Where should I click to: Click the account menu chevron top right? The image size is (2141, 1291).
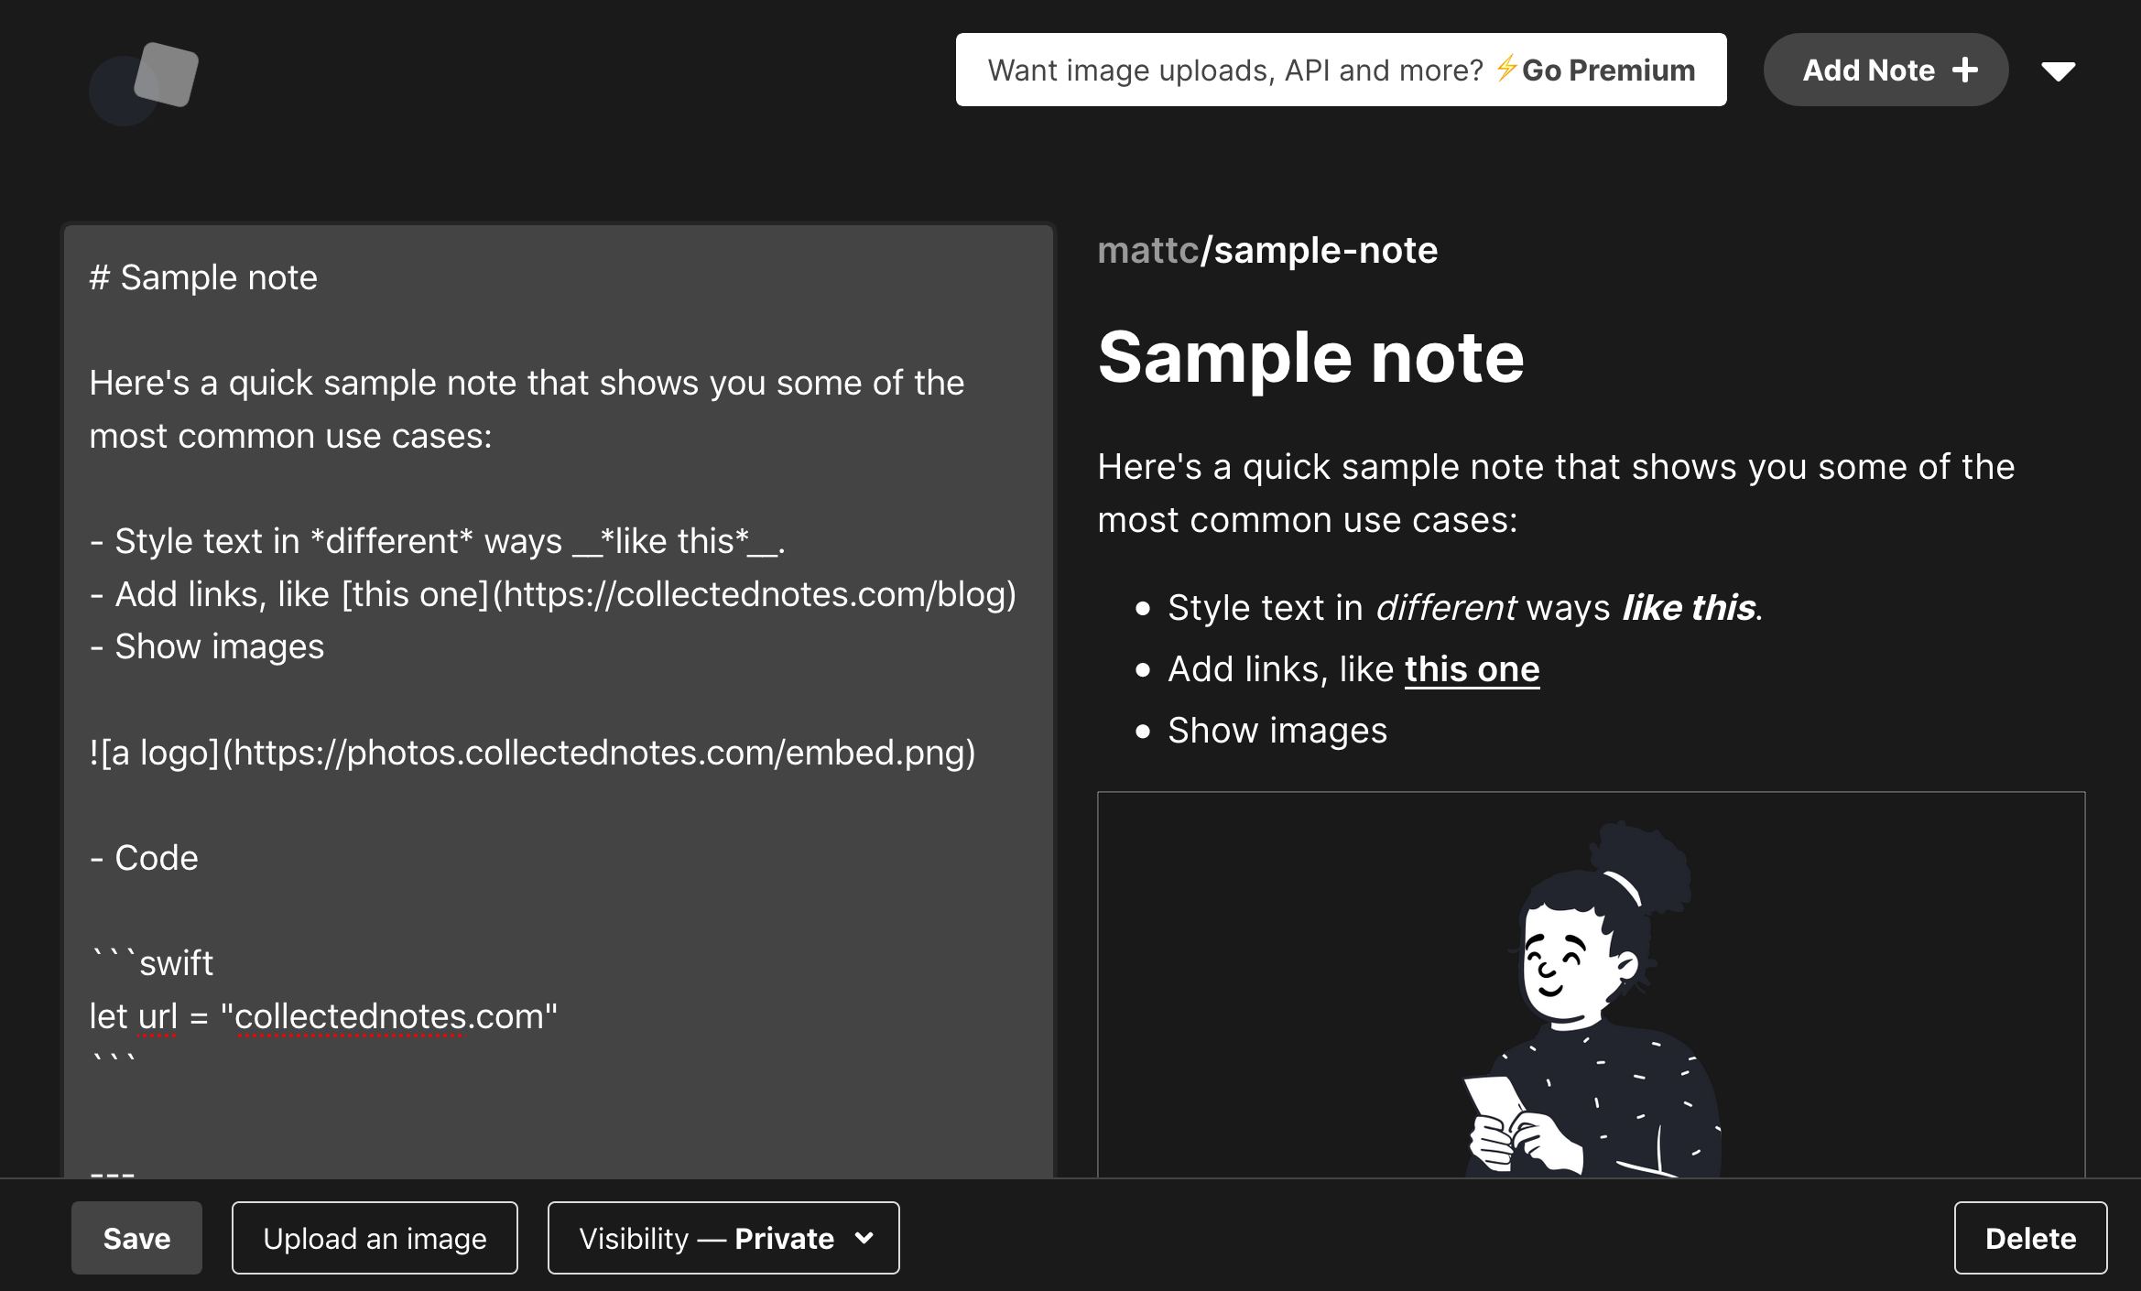click(x=2059, y=69)
